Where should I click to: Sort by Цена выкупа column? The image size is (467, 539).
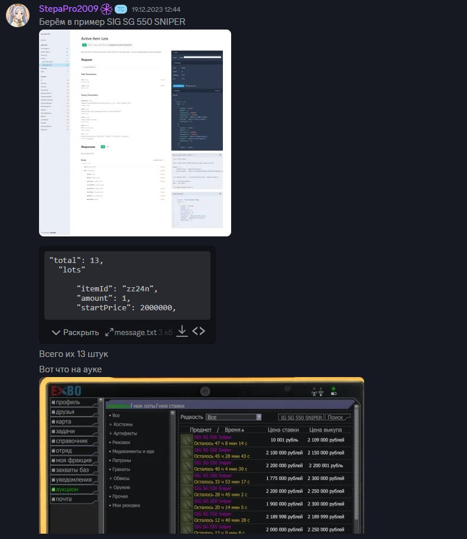coord(325,430)
